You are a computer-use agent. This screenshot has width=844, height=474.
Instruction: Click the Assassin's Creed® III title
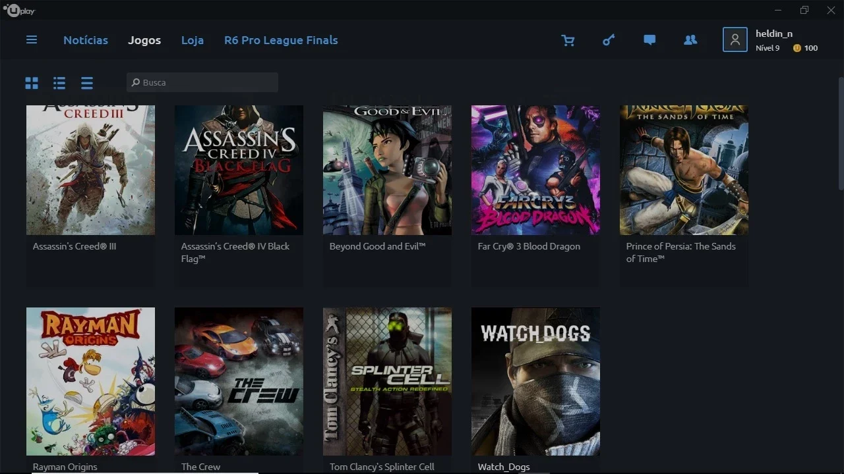(75, 246)
